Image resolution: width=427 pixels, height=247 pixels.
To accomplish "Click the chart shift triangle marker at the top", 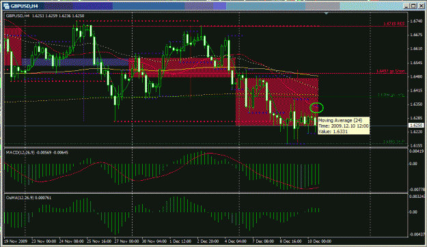I will [x=327, y=13].
